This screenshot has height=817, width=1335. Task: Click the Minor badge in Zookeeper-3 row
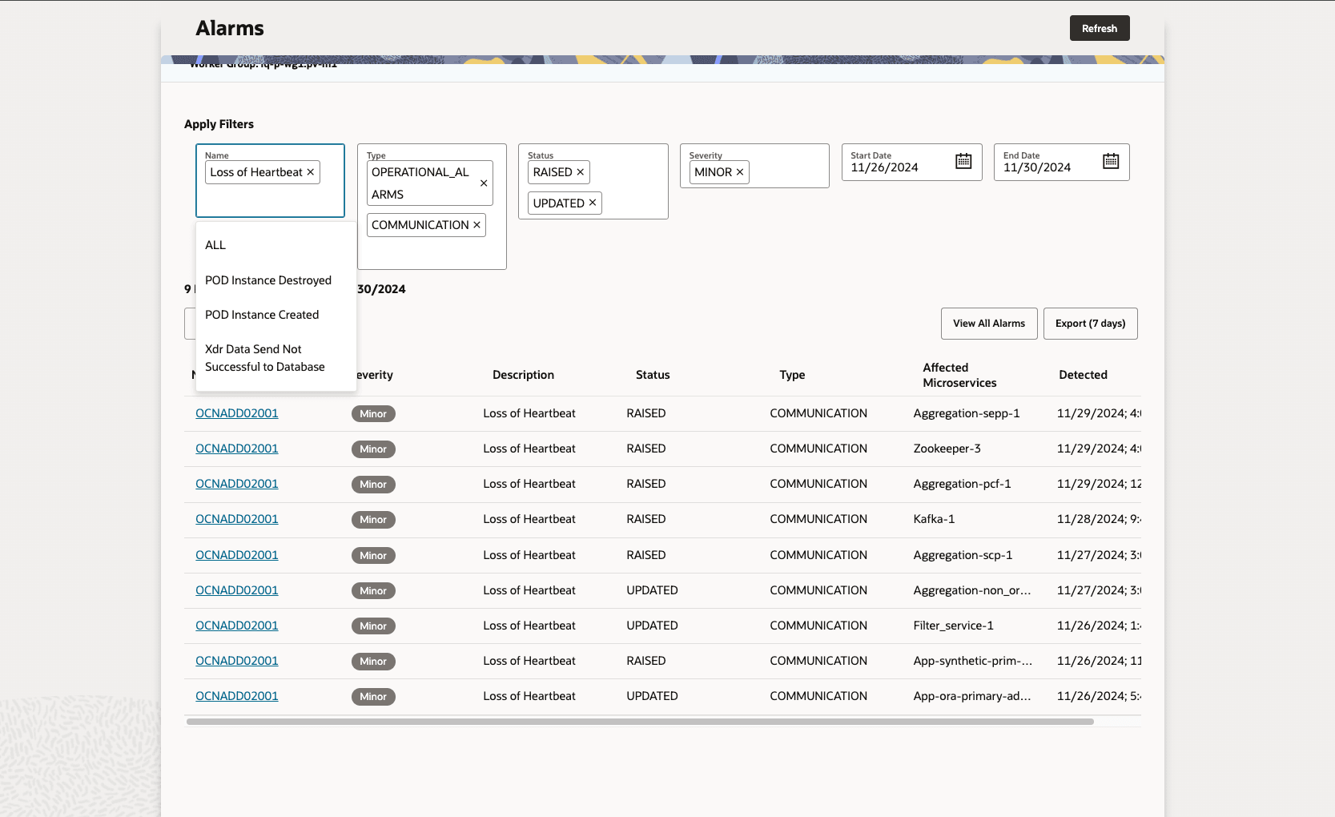tap(373, 449)
